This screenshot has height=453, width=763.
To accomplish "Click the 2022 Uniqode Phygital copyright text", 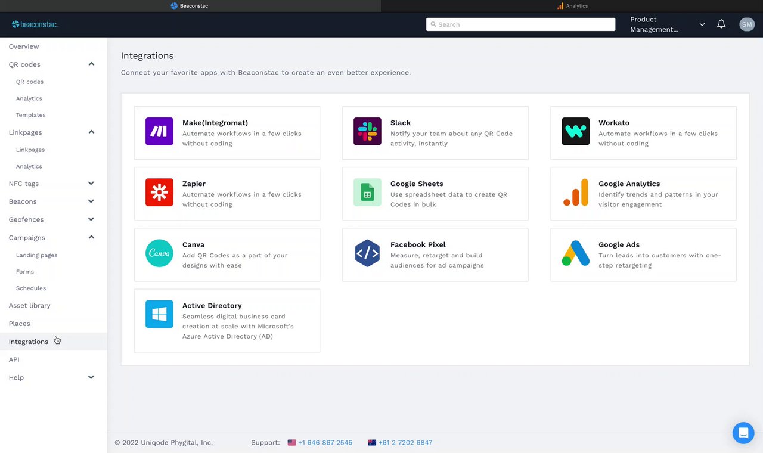I will click(163, 443).
